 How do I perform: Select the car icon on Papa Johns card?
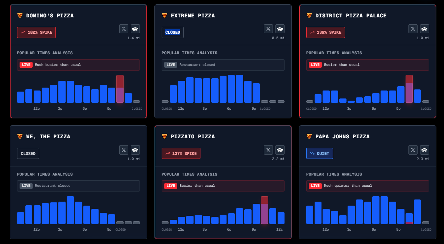(424, 150)
